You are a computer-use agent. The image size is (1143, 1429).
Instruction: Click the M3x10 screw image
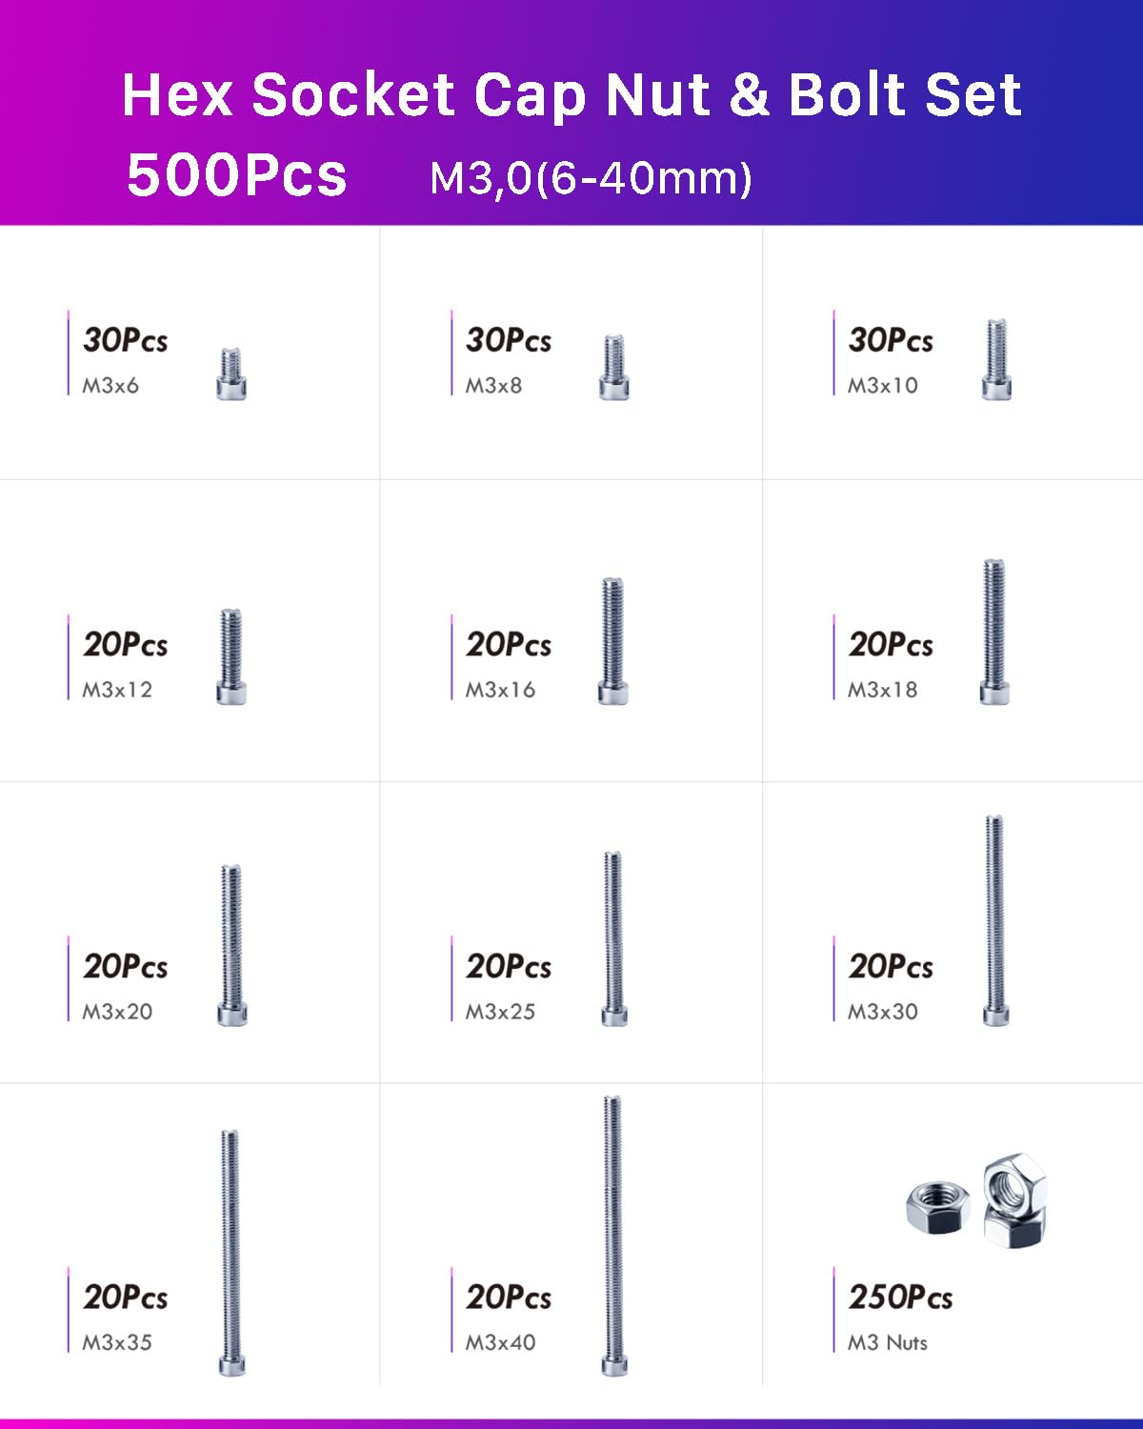(996, 358)
